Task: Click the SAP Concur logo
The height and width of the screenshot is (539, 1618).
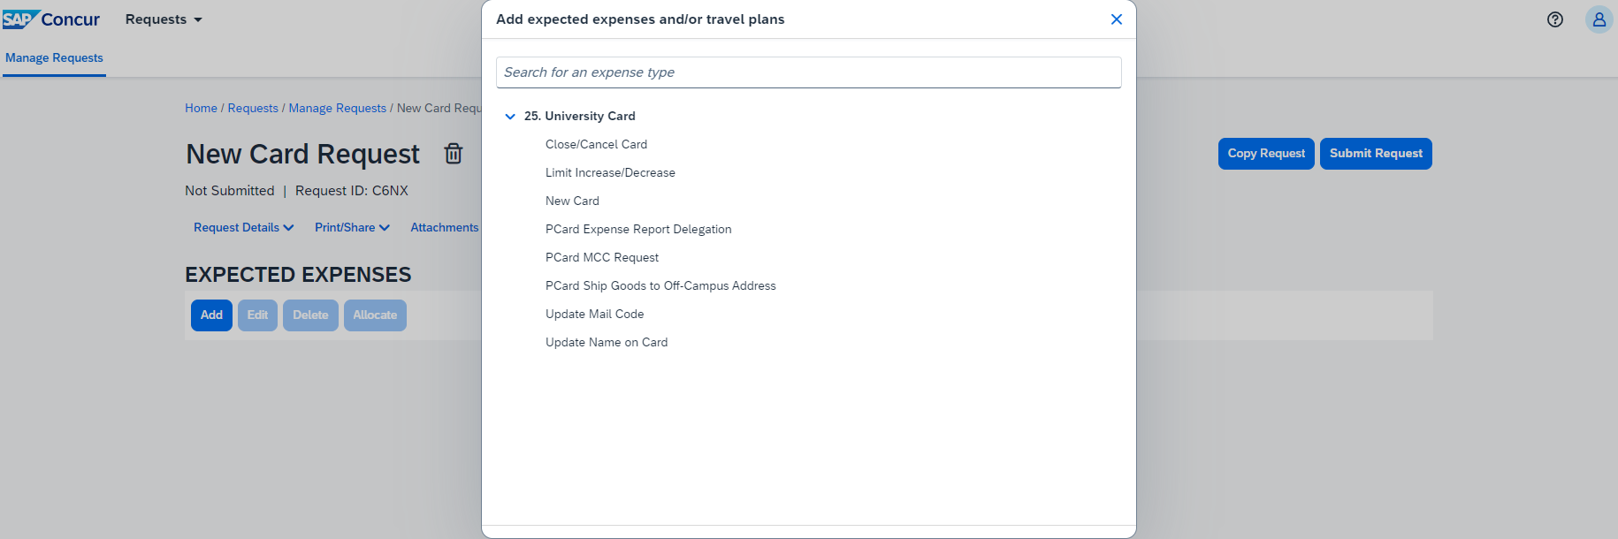Action: coord(51,19)
